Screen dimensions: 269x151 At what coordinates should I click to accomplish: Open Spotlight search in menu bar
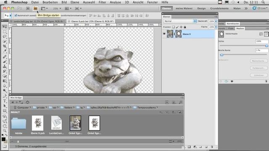coord(263,2)
